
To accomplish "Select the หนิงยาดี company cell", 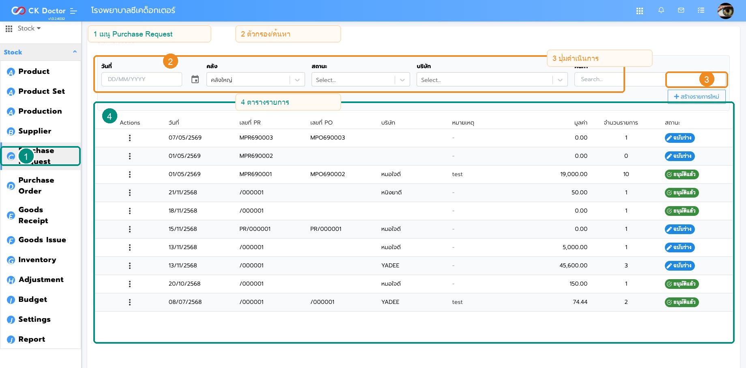I will pyautogui.click(x=391, y=192).
